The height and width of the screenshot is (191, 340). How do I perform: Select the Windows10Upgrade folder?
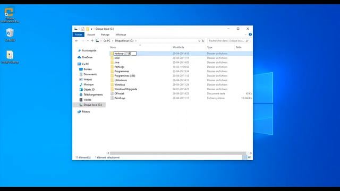(126, 89)
